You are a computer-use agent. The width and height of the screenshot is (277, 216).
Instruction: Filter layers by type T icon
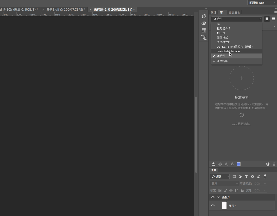tap(246, 177)
